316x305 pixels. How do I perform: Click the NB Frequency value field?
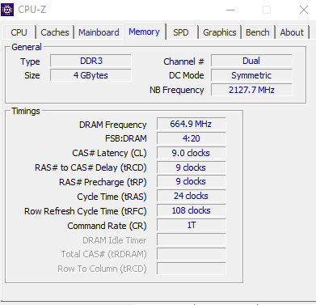pyautogui.click(x=251, y=90)
